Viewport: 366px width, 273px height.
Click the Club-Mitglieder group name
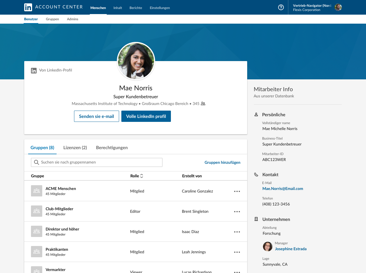[59, 209]
